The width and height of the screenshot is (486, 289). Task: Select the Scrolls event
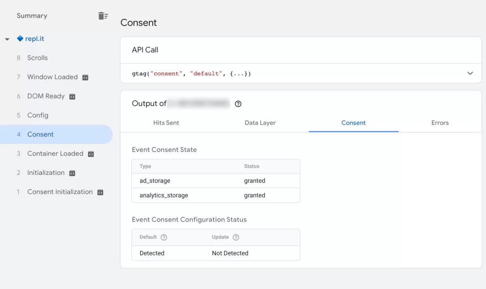click(37, 58)
